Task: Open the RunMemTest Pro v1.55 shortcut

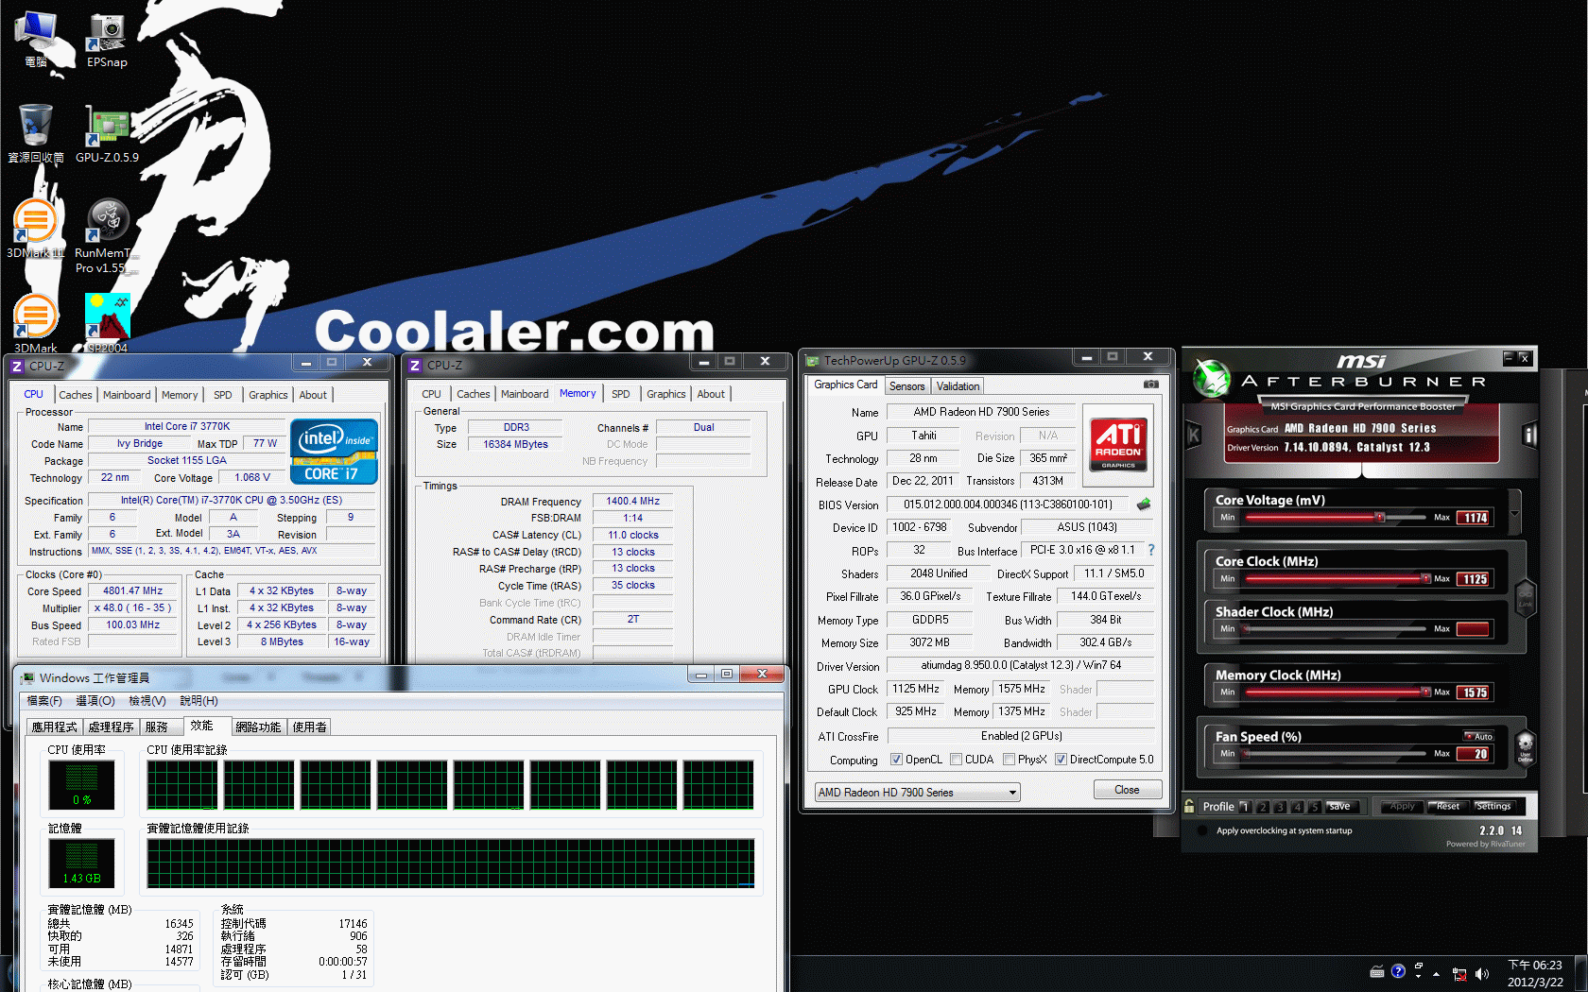Action: tap(107, 236)
